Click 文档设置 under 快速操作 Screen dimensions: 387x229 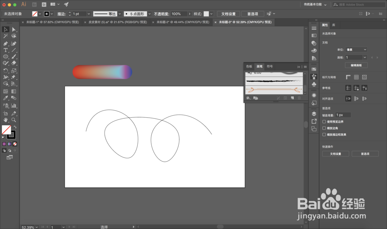[336, 154]
